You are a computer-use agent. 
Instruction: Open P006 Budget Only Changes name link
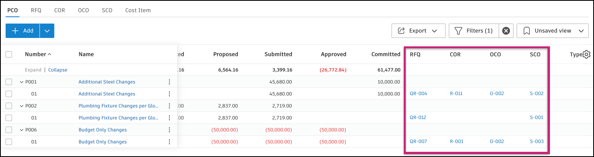click(103, 130)
